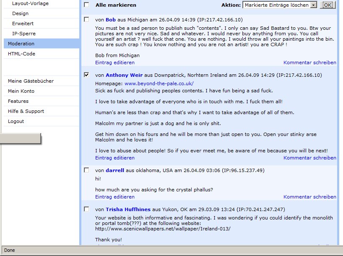The height and width of the screenshot is (256, 343).
Task: Click 'Eintrag editieren' under Bob's entry
Action: pyautogui.click(x=115, y=63)
